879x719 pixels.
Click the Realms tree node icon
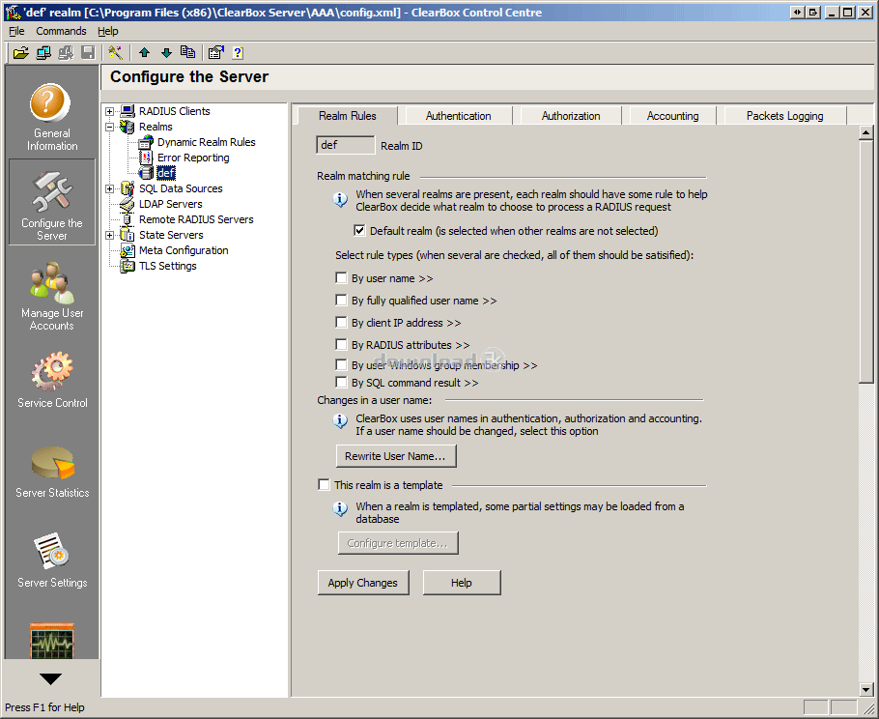pyautogui.click(x=128, y=127)
